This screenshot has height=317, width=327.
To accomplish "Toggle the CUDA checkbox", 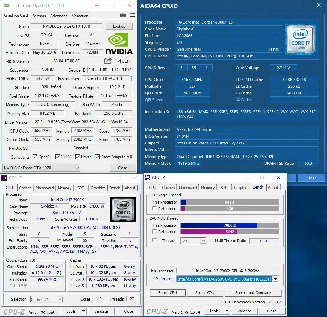I will (57, 157).
